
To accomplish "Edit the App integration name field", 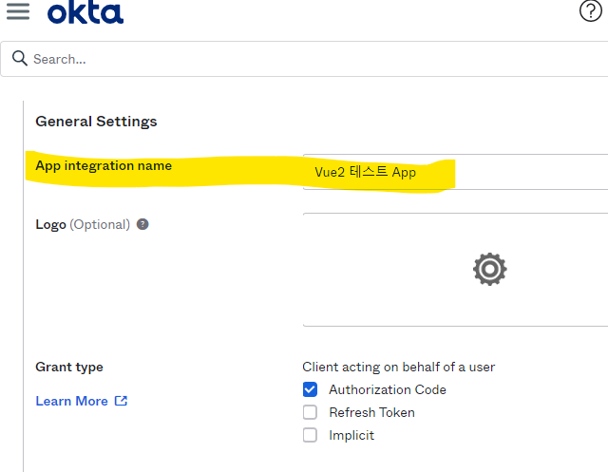I will click(x=455, y=172).
